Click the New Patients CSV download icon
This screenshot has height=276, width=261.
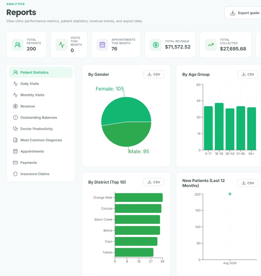(243, 183)
